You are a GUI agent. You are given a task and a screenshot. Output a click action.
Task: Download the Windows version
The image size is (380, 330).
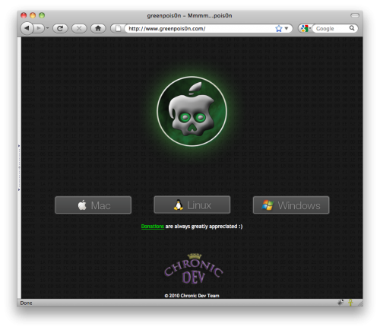coord(291,205)
